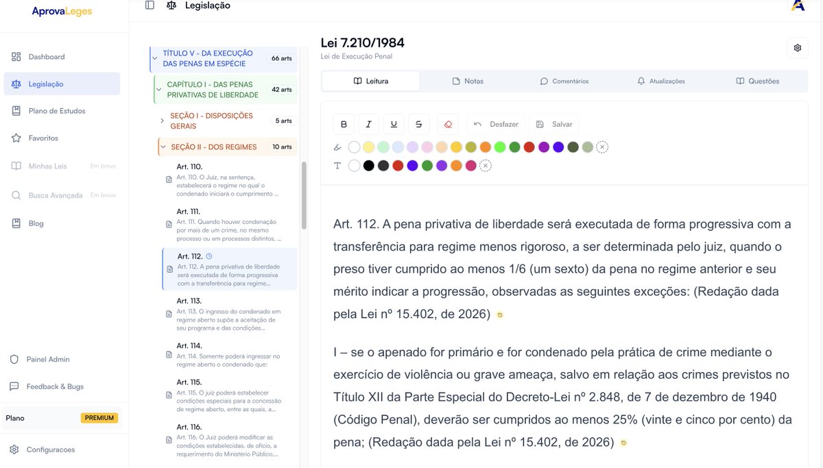Toggle the sidebar panel icon beside Legislação
Viewport: 823px width, 468px height.
pyautogui.click(x=150, y=5)
